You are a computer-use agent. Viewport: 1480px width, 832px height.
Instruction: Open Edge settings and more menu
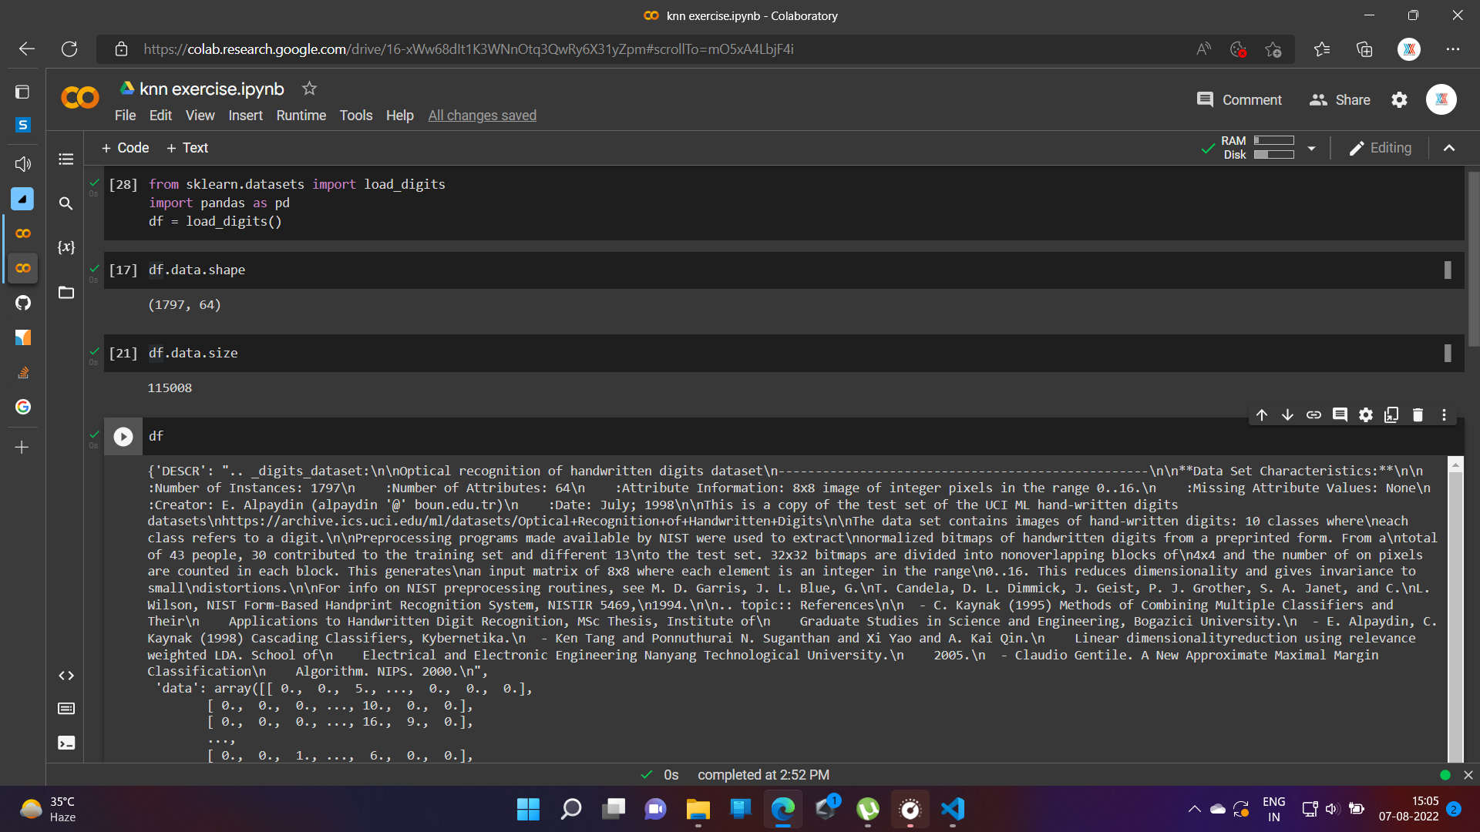[1453, 49]
